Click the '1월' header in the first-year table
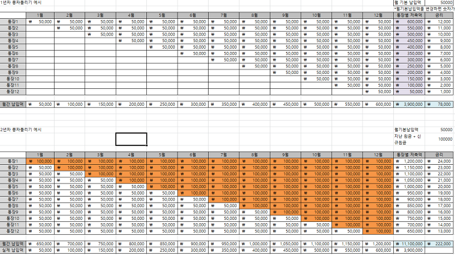 [x=40, y=16]
